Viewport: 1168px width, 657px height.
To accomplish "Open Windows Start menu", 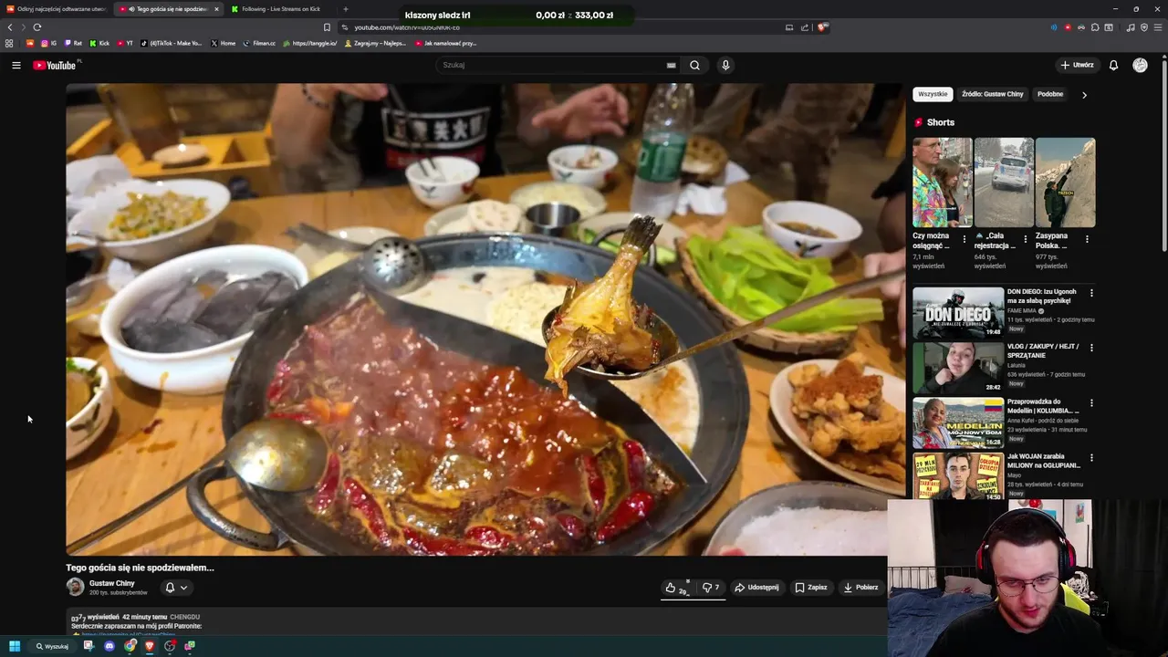I will [x=14, y=646].
